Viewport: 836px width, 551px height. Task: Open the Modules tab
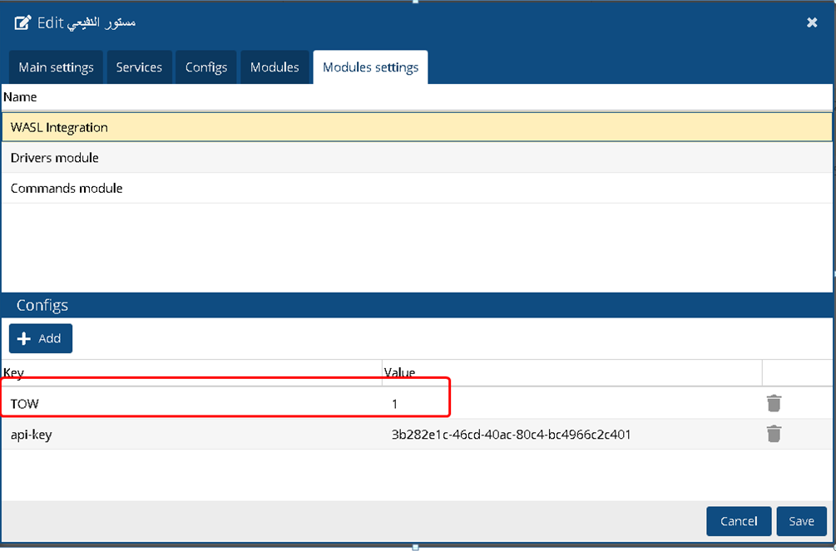click(x=275, y=67)
